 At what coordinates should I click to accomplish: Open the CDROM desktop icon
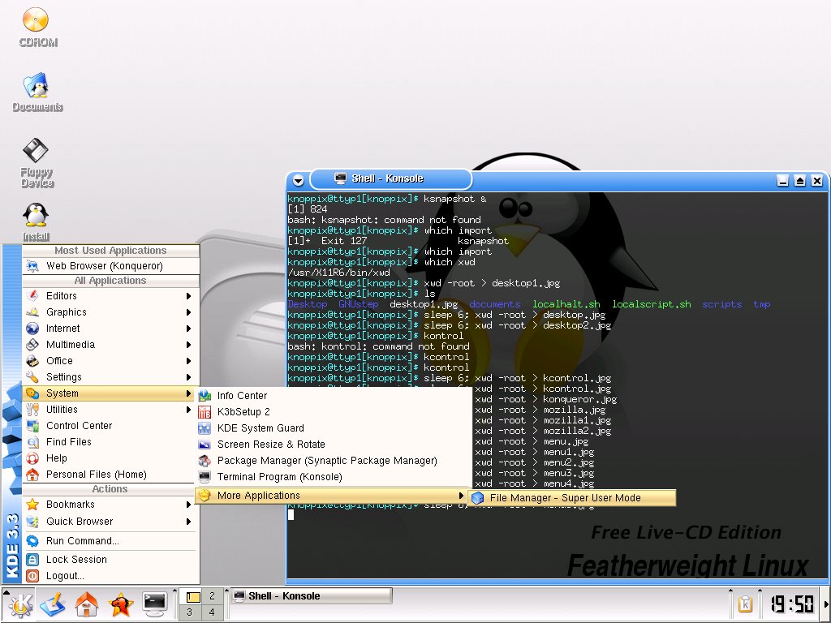[36, 20]
